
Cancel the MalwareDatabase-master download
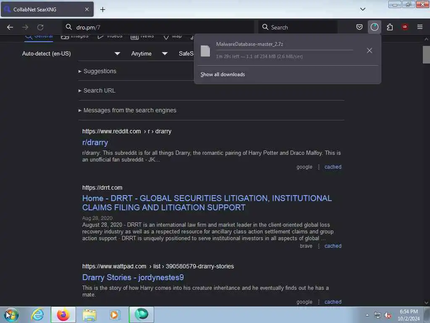click(370, 50)
